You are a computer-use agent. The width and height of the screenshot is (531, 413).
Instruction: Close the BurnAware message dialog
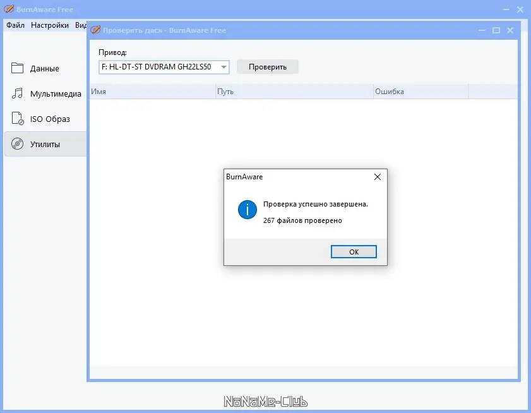coord(377,177)
